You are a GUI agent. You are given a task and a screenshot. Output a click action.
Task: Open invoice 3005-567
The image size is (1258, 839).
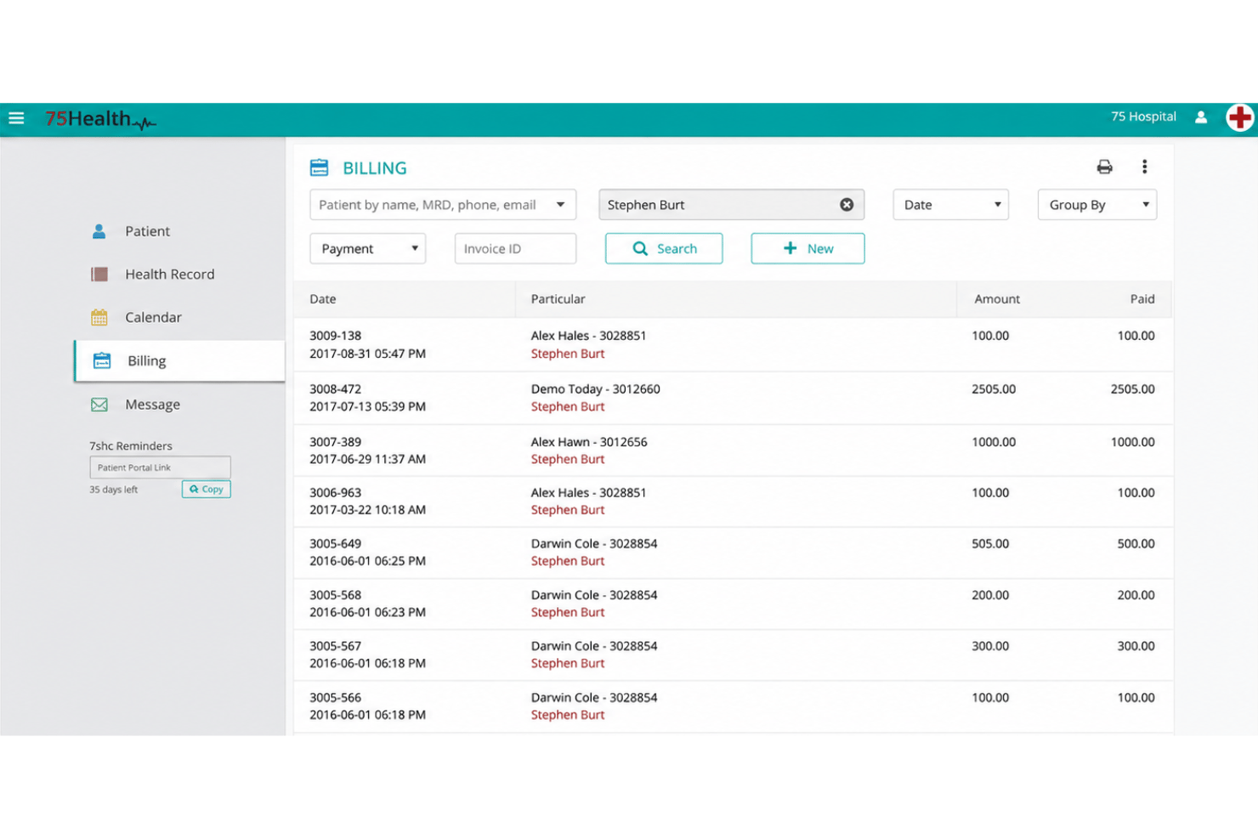pyautogui.click(x=335, y=646)
